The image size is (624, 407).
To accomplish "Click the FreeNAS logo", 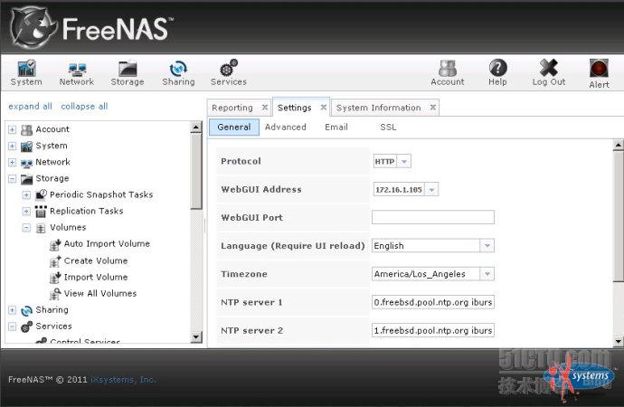I will [x=91, y=28].
